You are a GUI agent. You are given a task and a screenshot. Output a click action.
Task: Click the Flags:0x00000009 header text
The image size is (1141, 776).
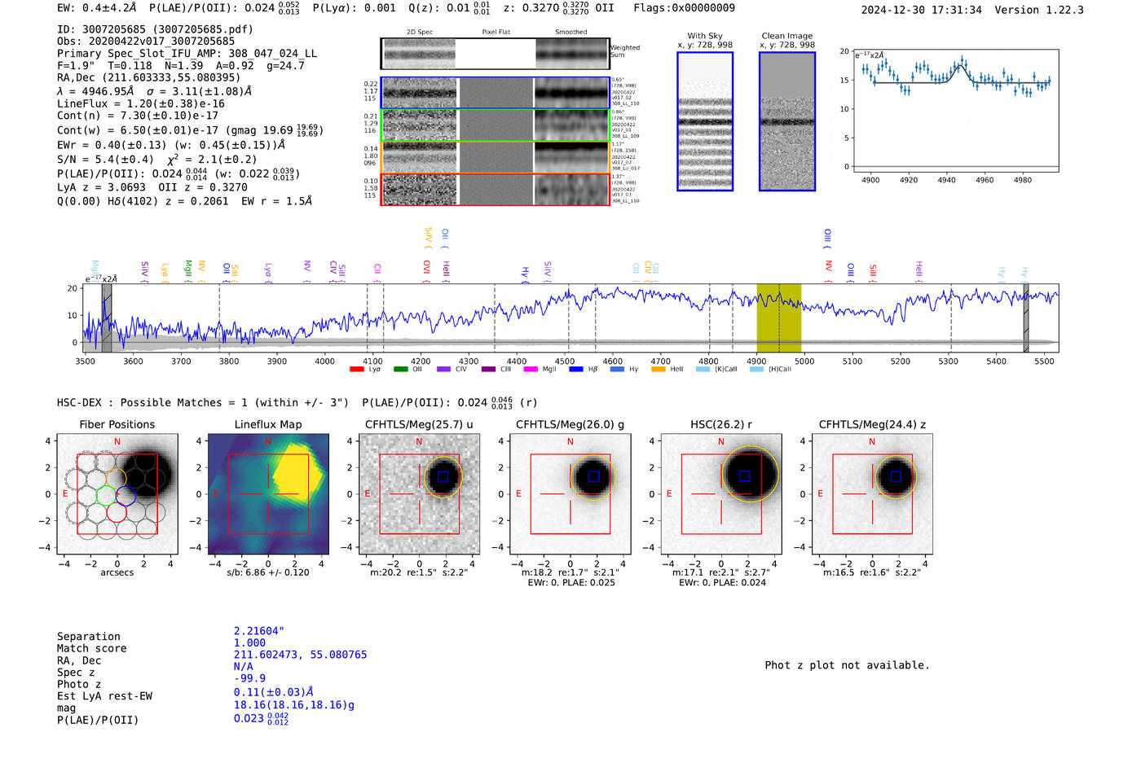click(684, 8)
